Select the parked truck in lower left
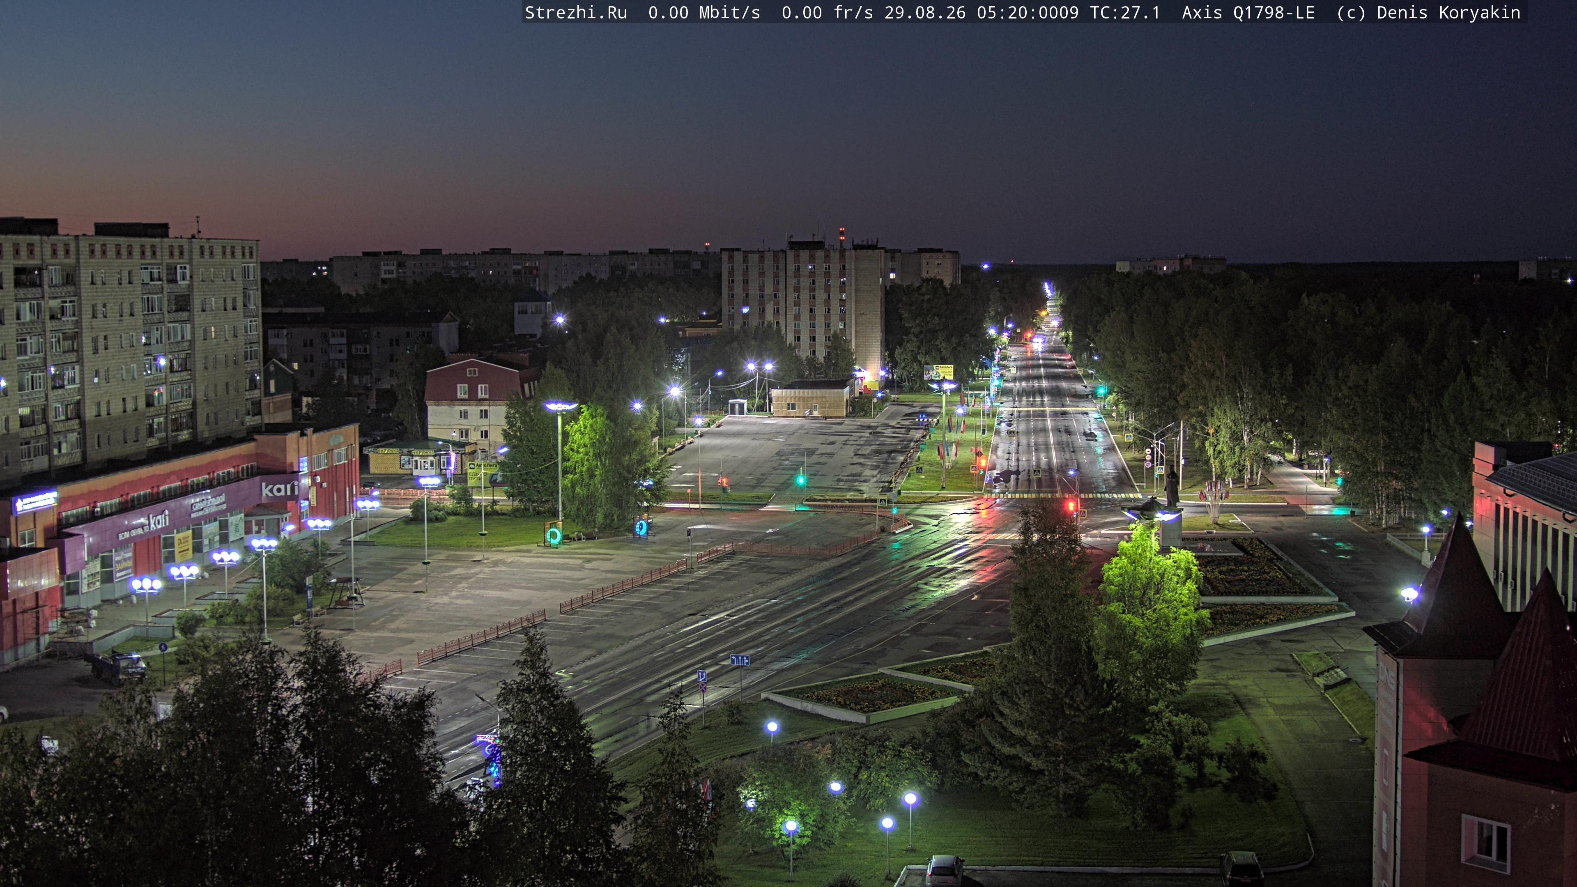 [x=117, y=666]
